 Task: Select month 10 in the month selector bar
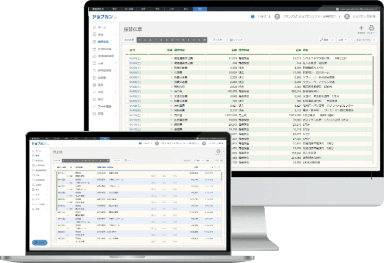click(x=171, y=40)
